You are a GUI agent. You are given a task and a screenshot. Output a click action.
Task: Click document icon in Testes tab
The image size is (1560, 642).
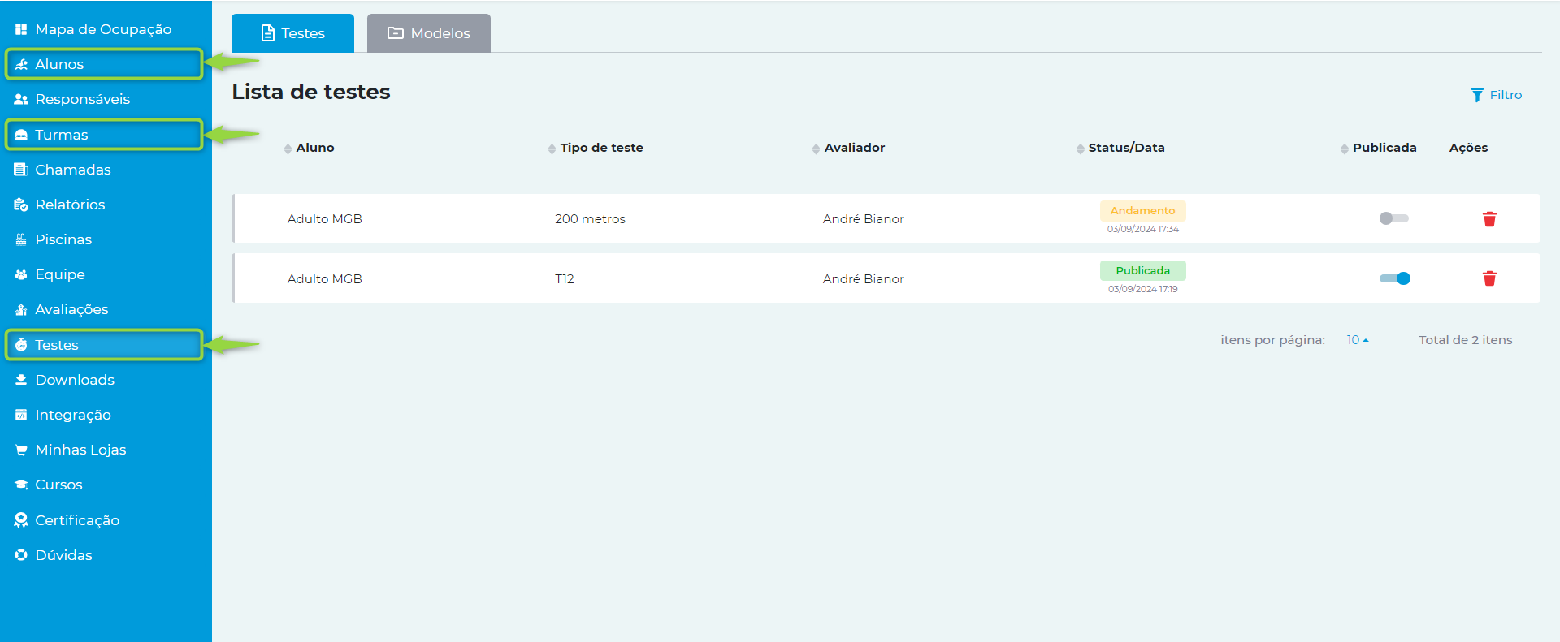tap(268, 33)
